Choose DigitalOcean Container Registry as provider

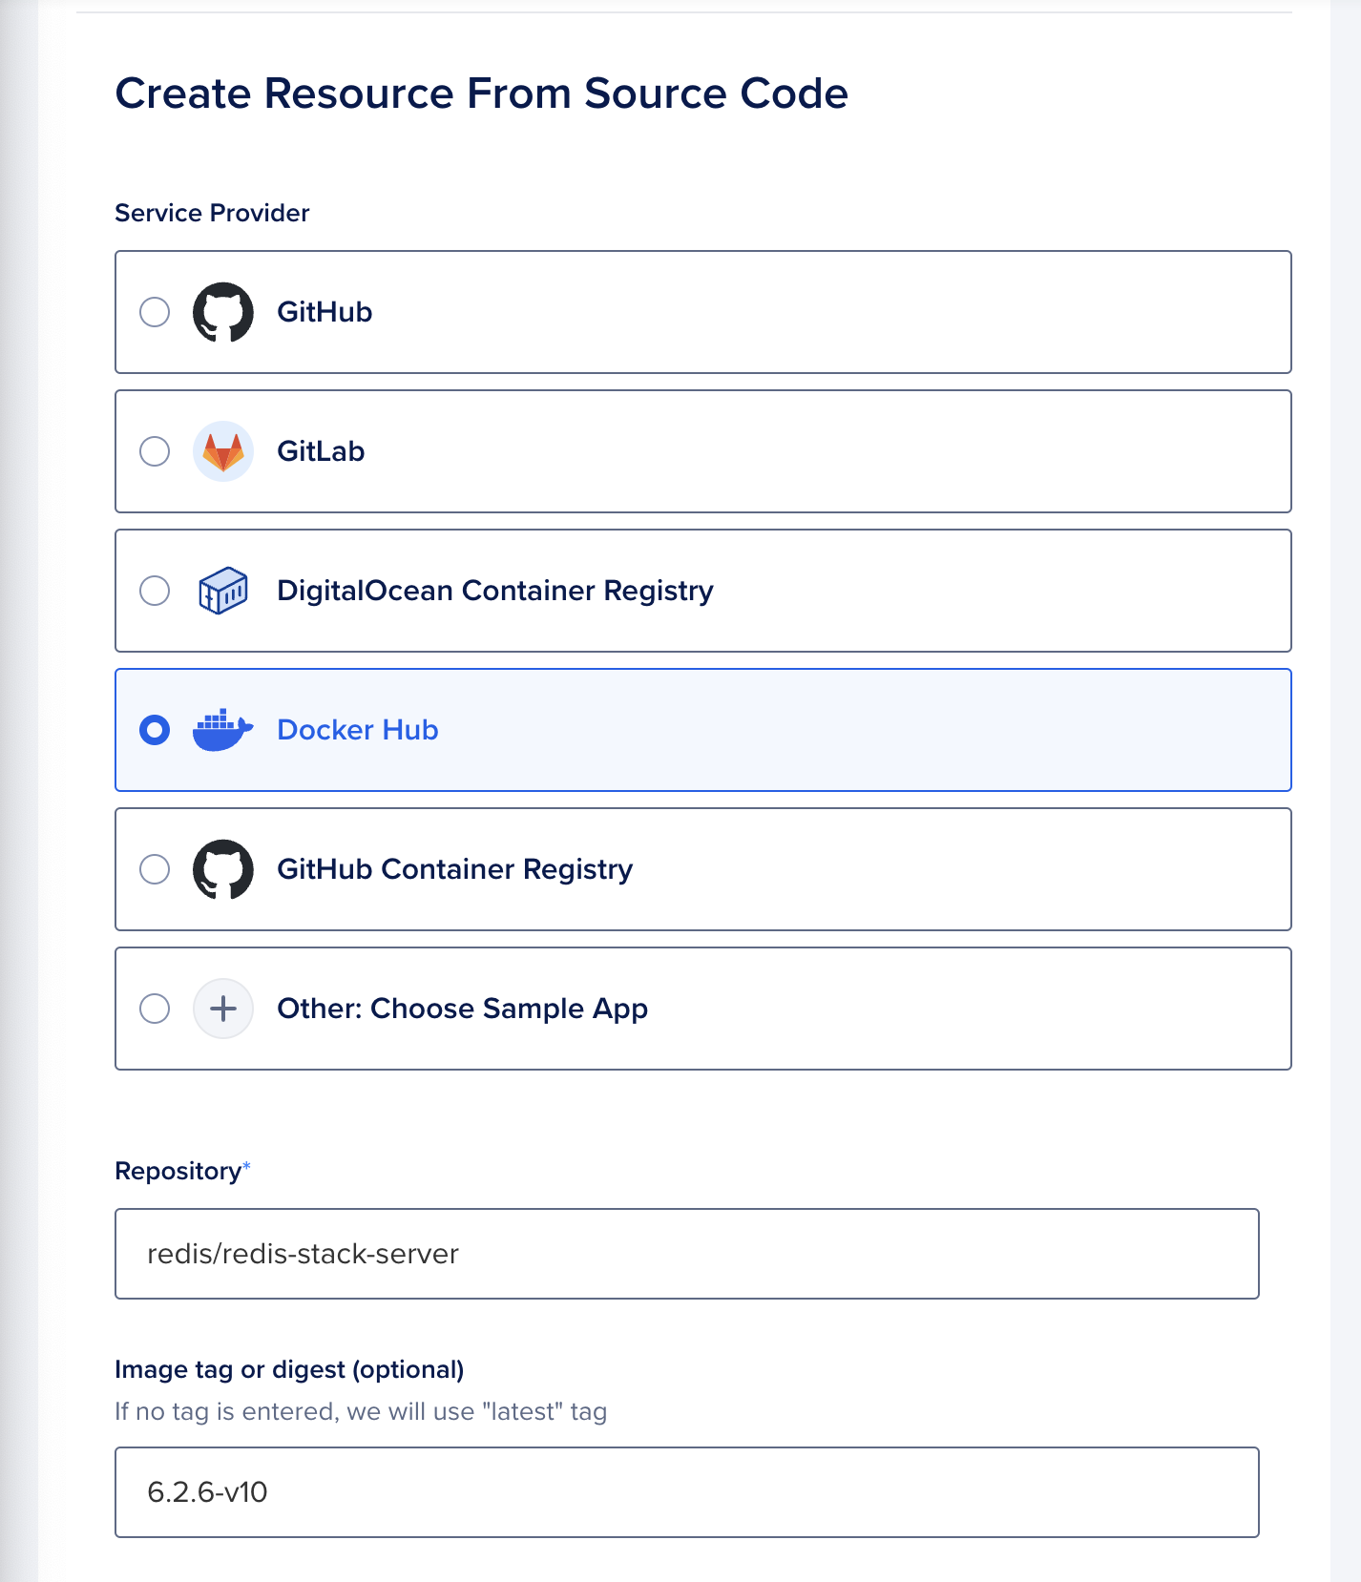[x=154, y=591]
